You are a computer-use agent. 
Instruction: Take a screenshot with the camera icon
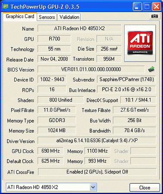point(154,16)
